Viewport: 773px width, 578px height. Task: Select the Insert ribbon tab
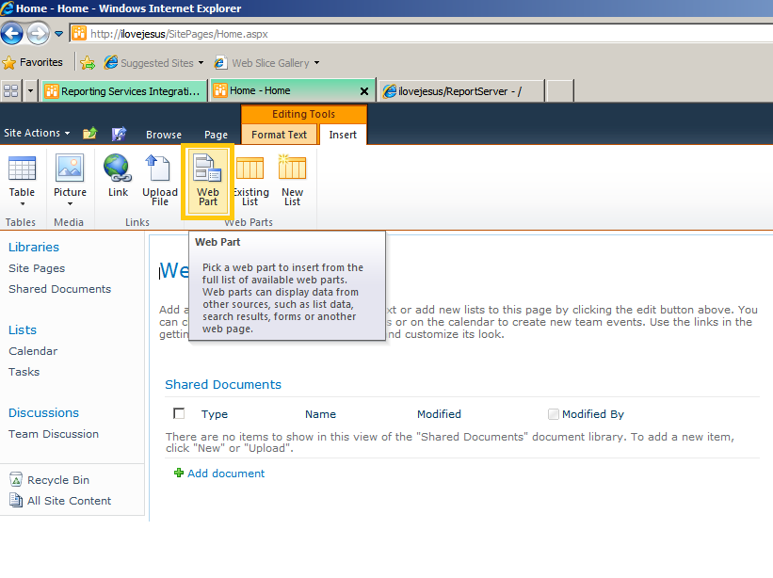tap(343, 135)
